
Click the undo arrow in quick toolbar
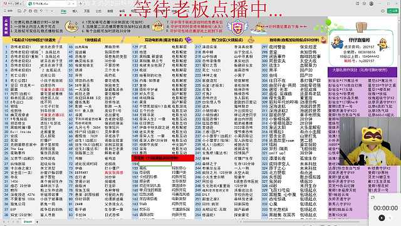coord(41,11)
